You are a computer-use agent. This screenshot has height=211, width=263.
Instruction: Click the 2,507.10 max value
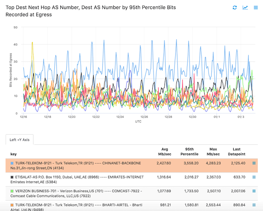pos(214,191)
